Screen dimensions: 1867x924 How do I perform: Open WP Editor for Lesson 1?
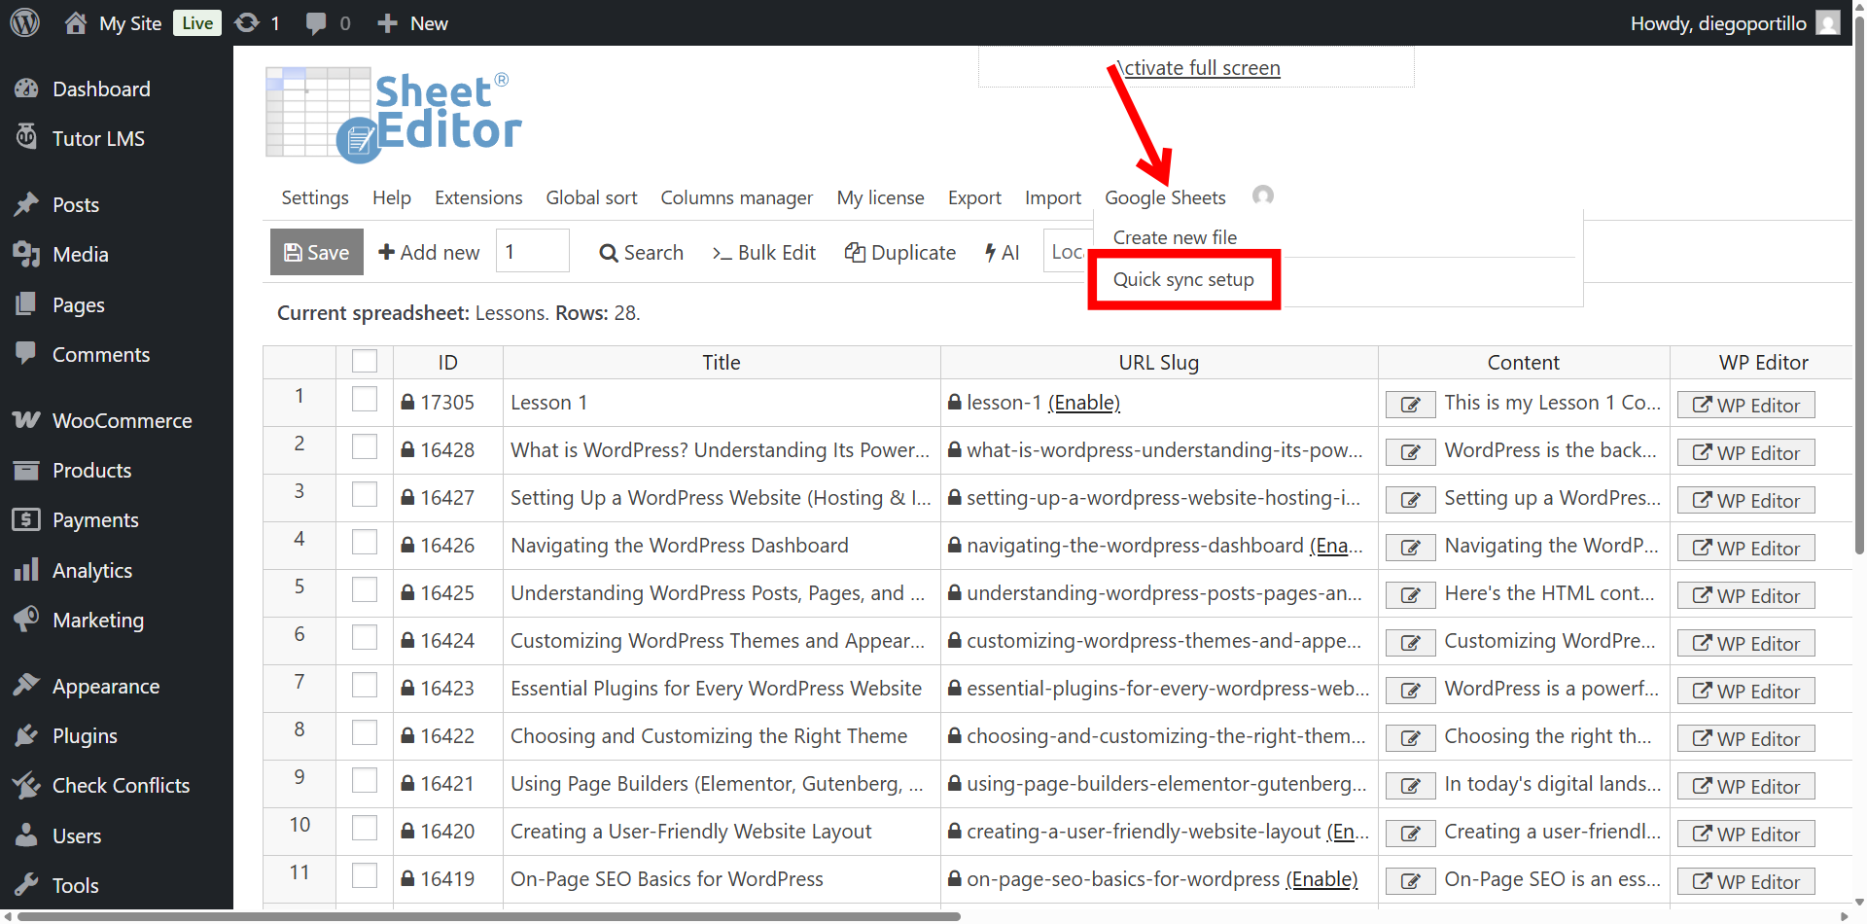[1745, 404]
